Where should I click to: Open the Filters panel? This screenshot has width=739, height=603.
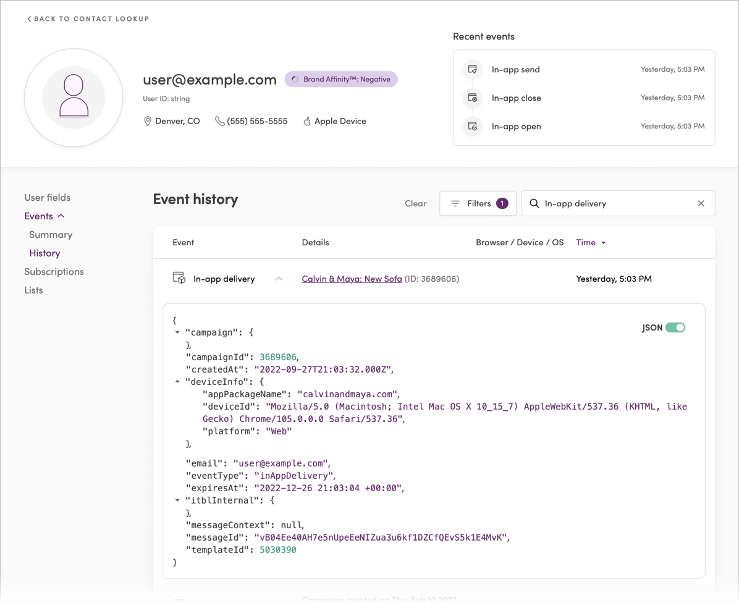click(478, 203)
